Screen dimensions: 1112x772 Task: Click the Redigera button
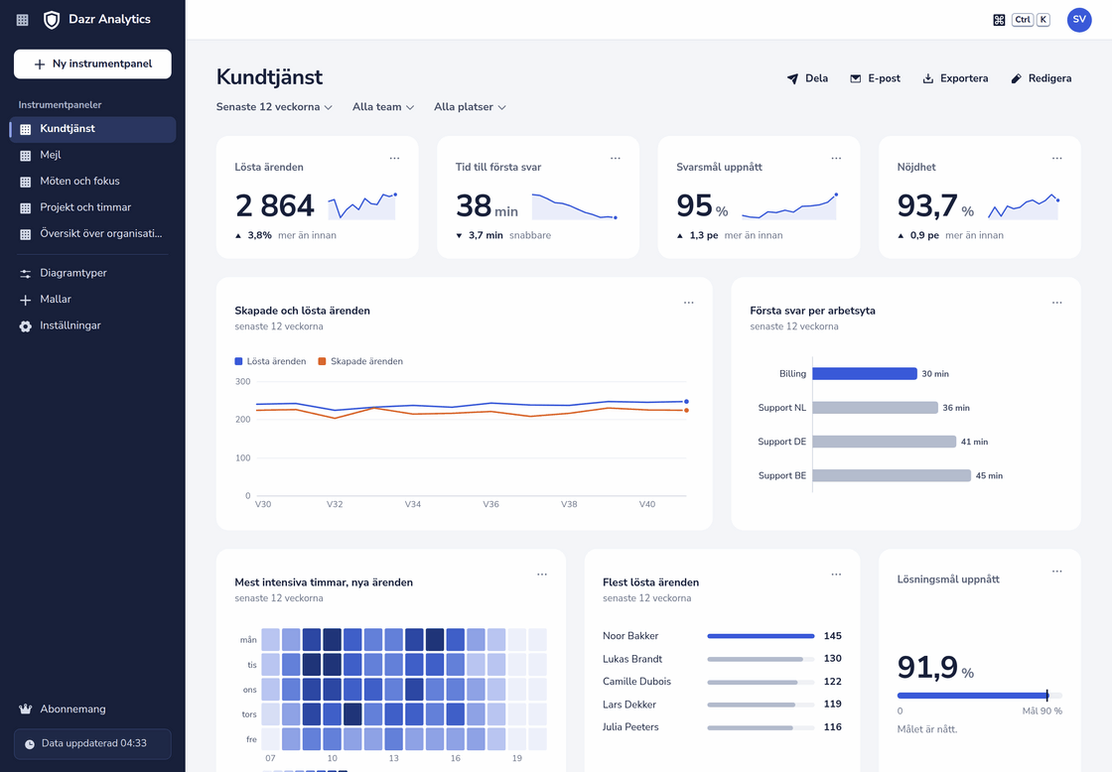click(x=1042, y=78)
